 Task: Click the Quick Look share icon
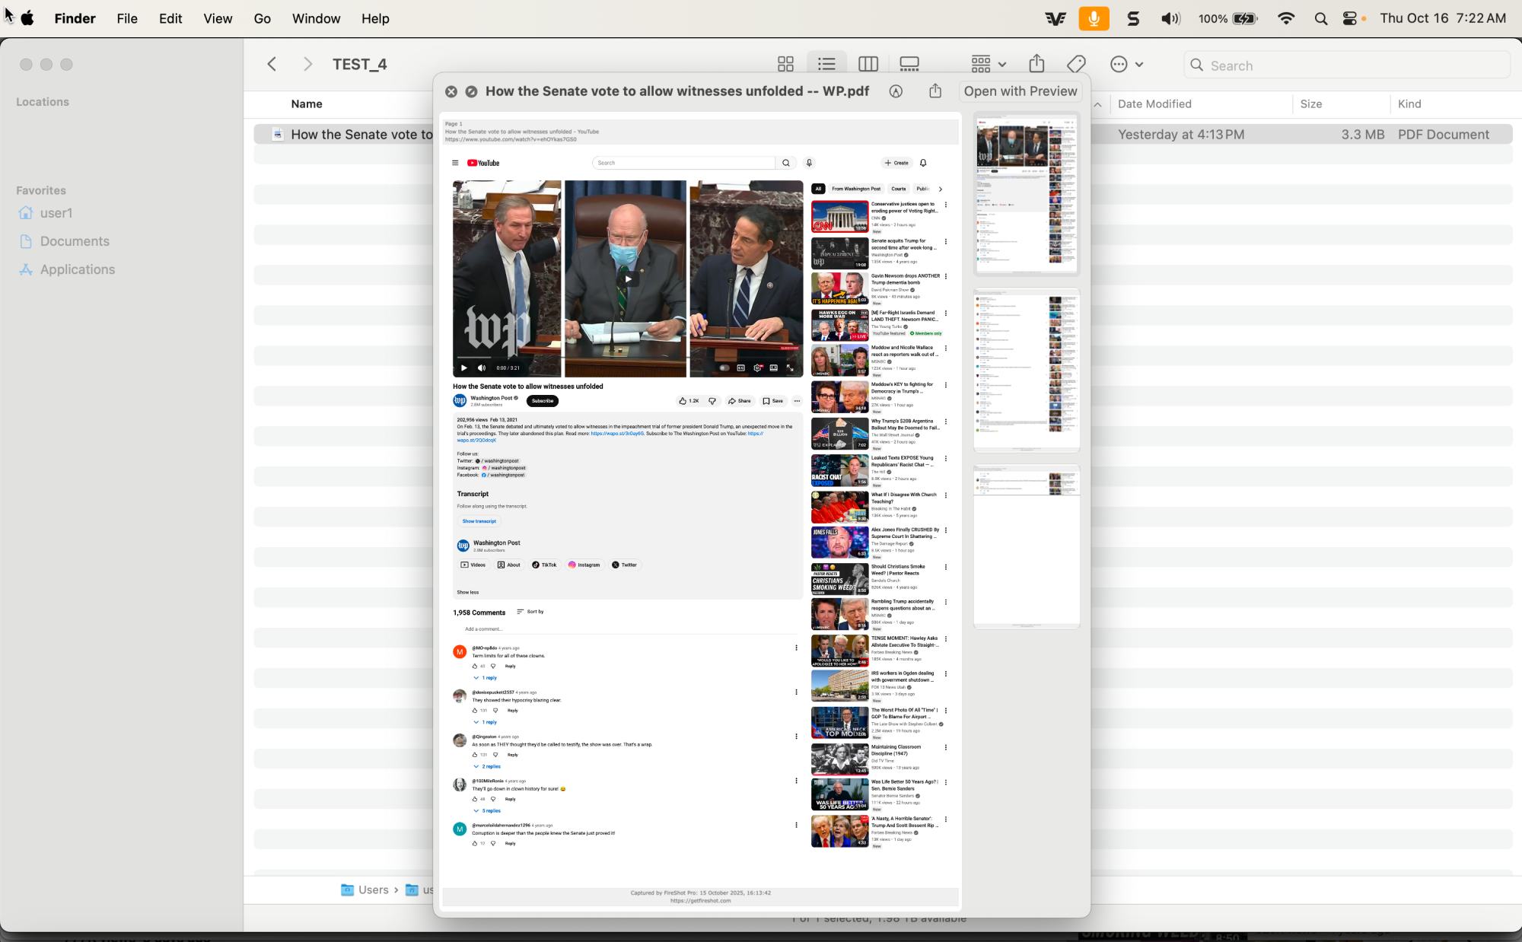pyautogui.click(x=935, y=91)
